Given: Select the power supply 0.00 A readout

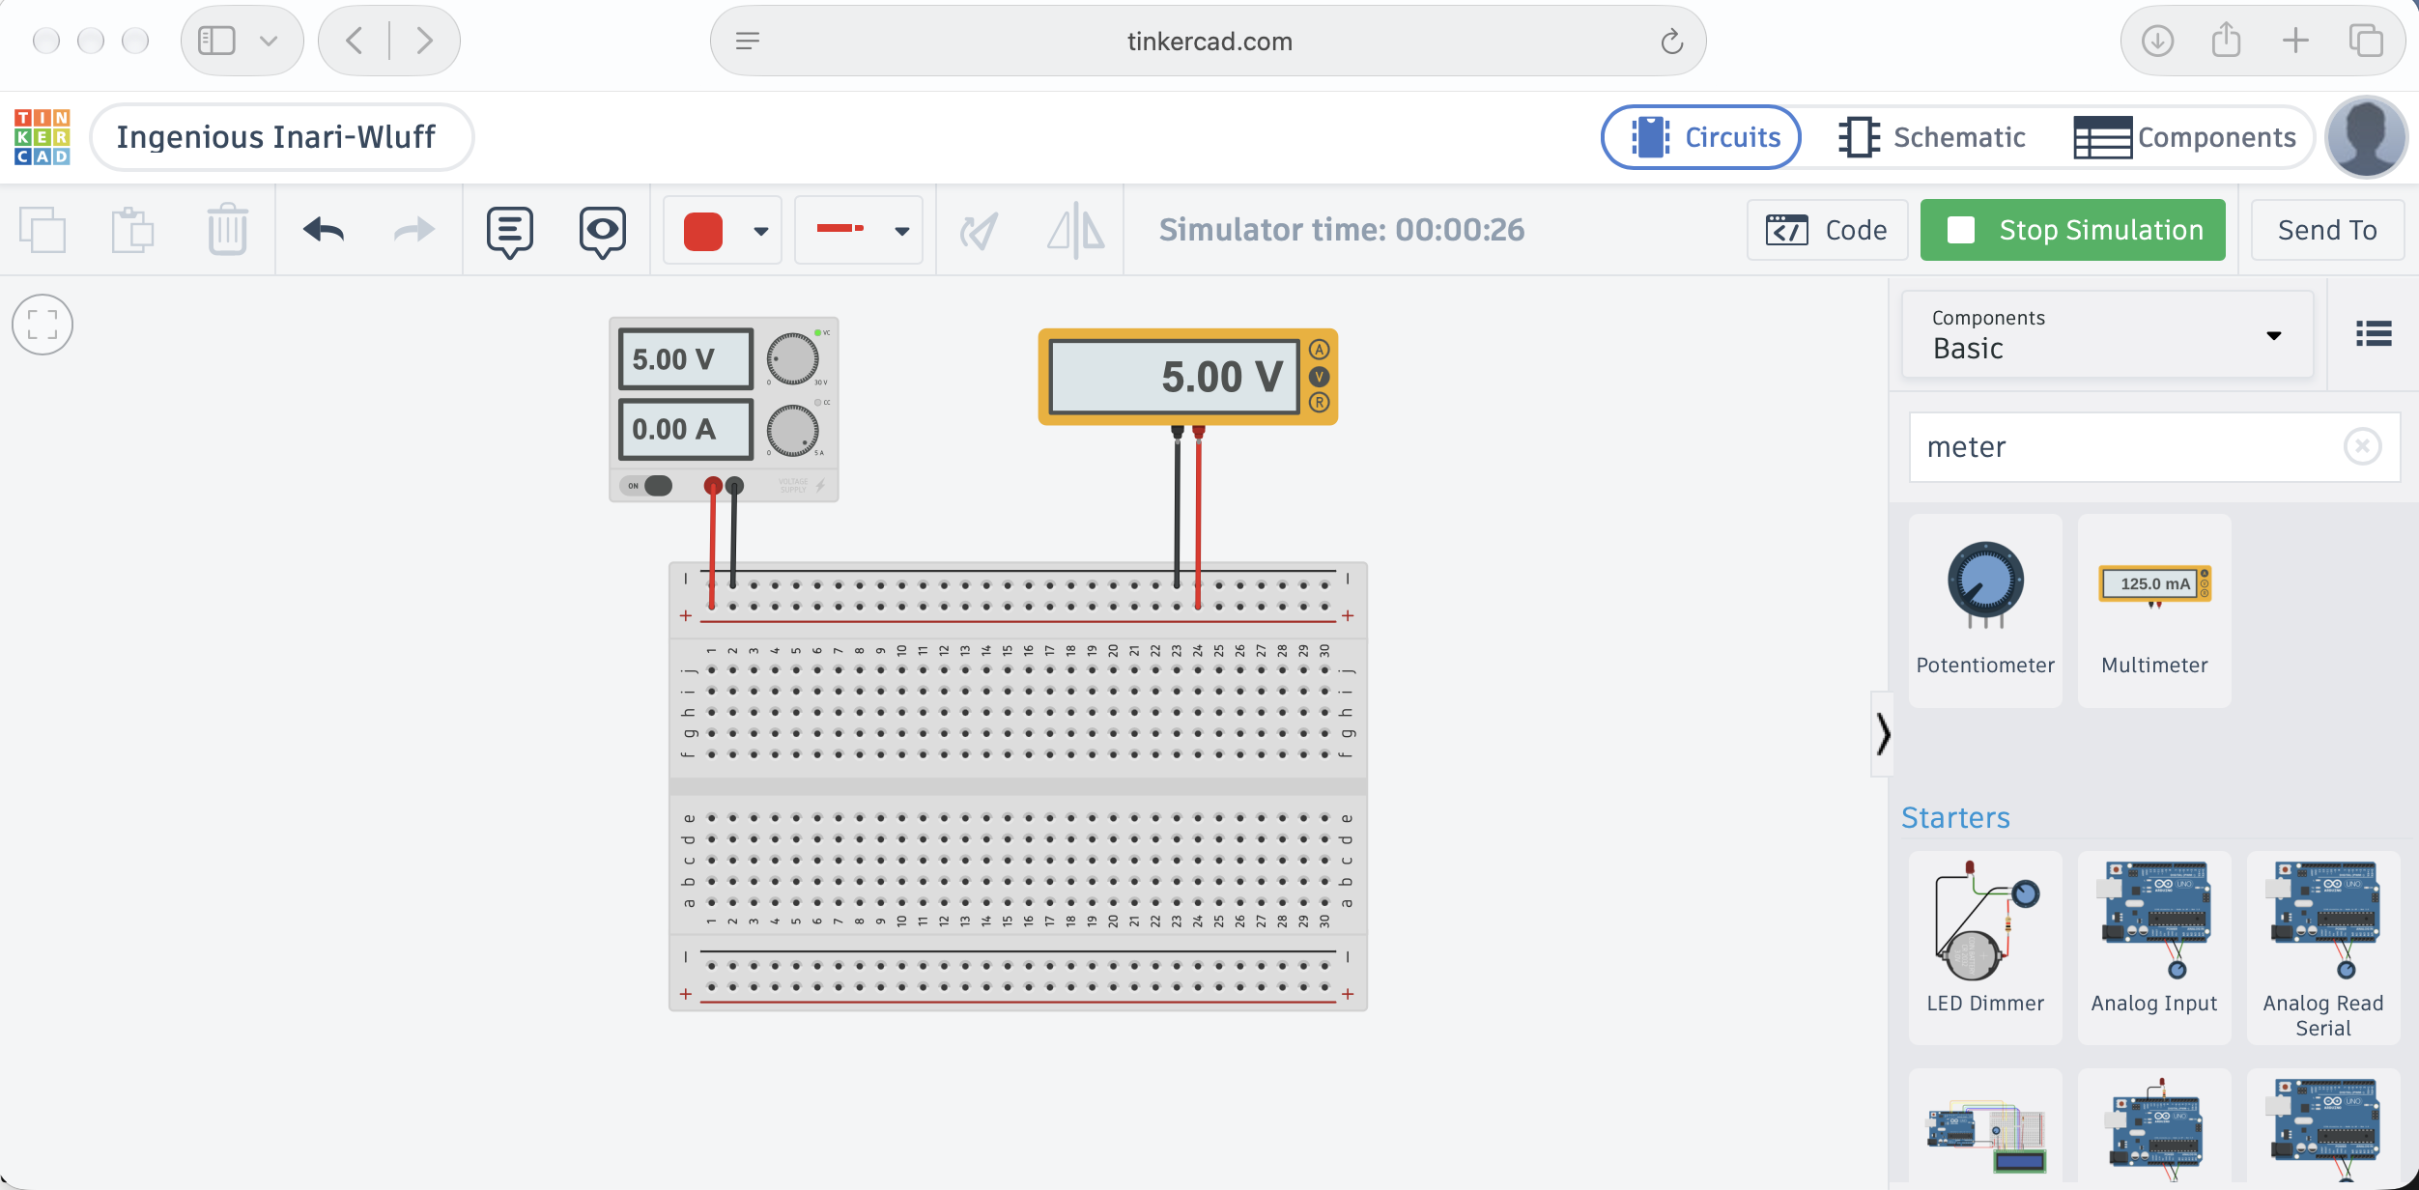Looking at the screenshot, I should tap(686, 430).
